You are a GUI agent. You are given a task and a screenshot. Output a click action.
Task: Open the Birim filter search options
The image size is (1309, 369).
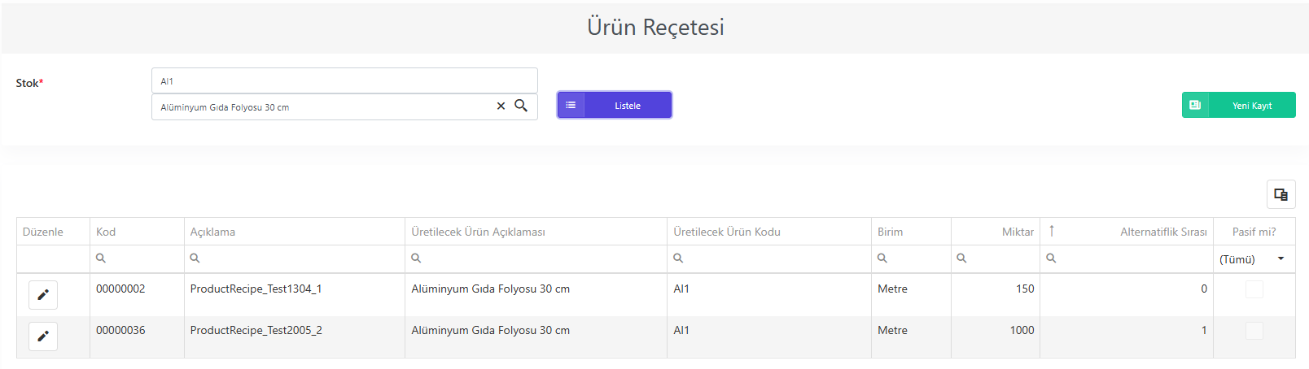(x=882, y=258)
